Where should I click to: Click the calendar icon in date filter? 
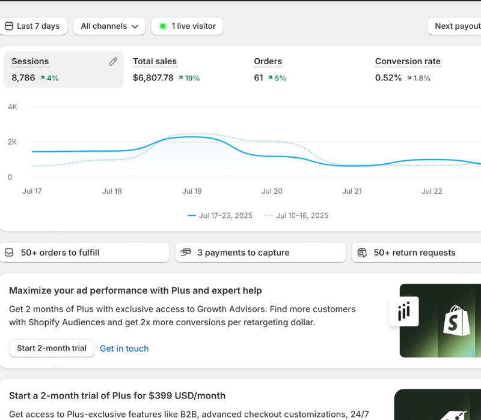(x=8, y=26)
